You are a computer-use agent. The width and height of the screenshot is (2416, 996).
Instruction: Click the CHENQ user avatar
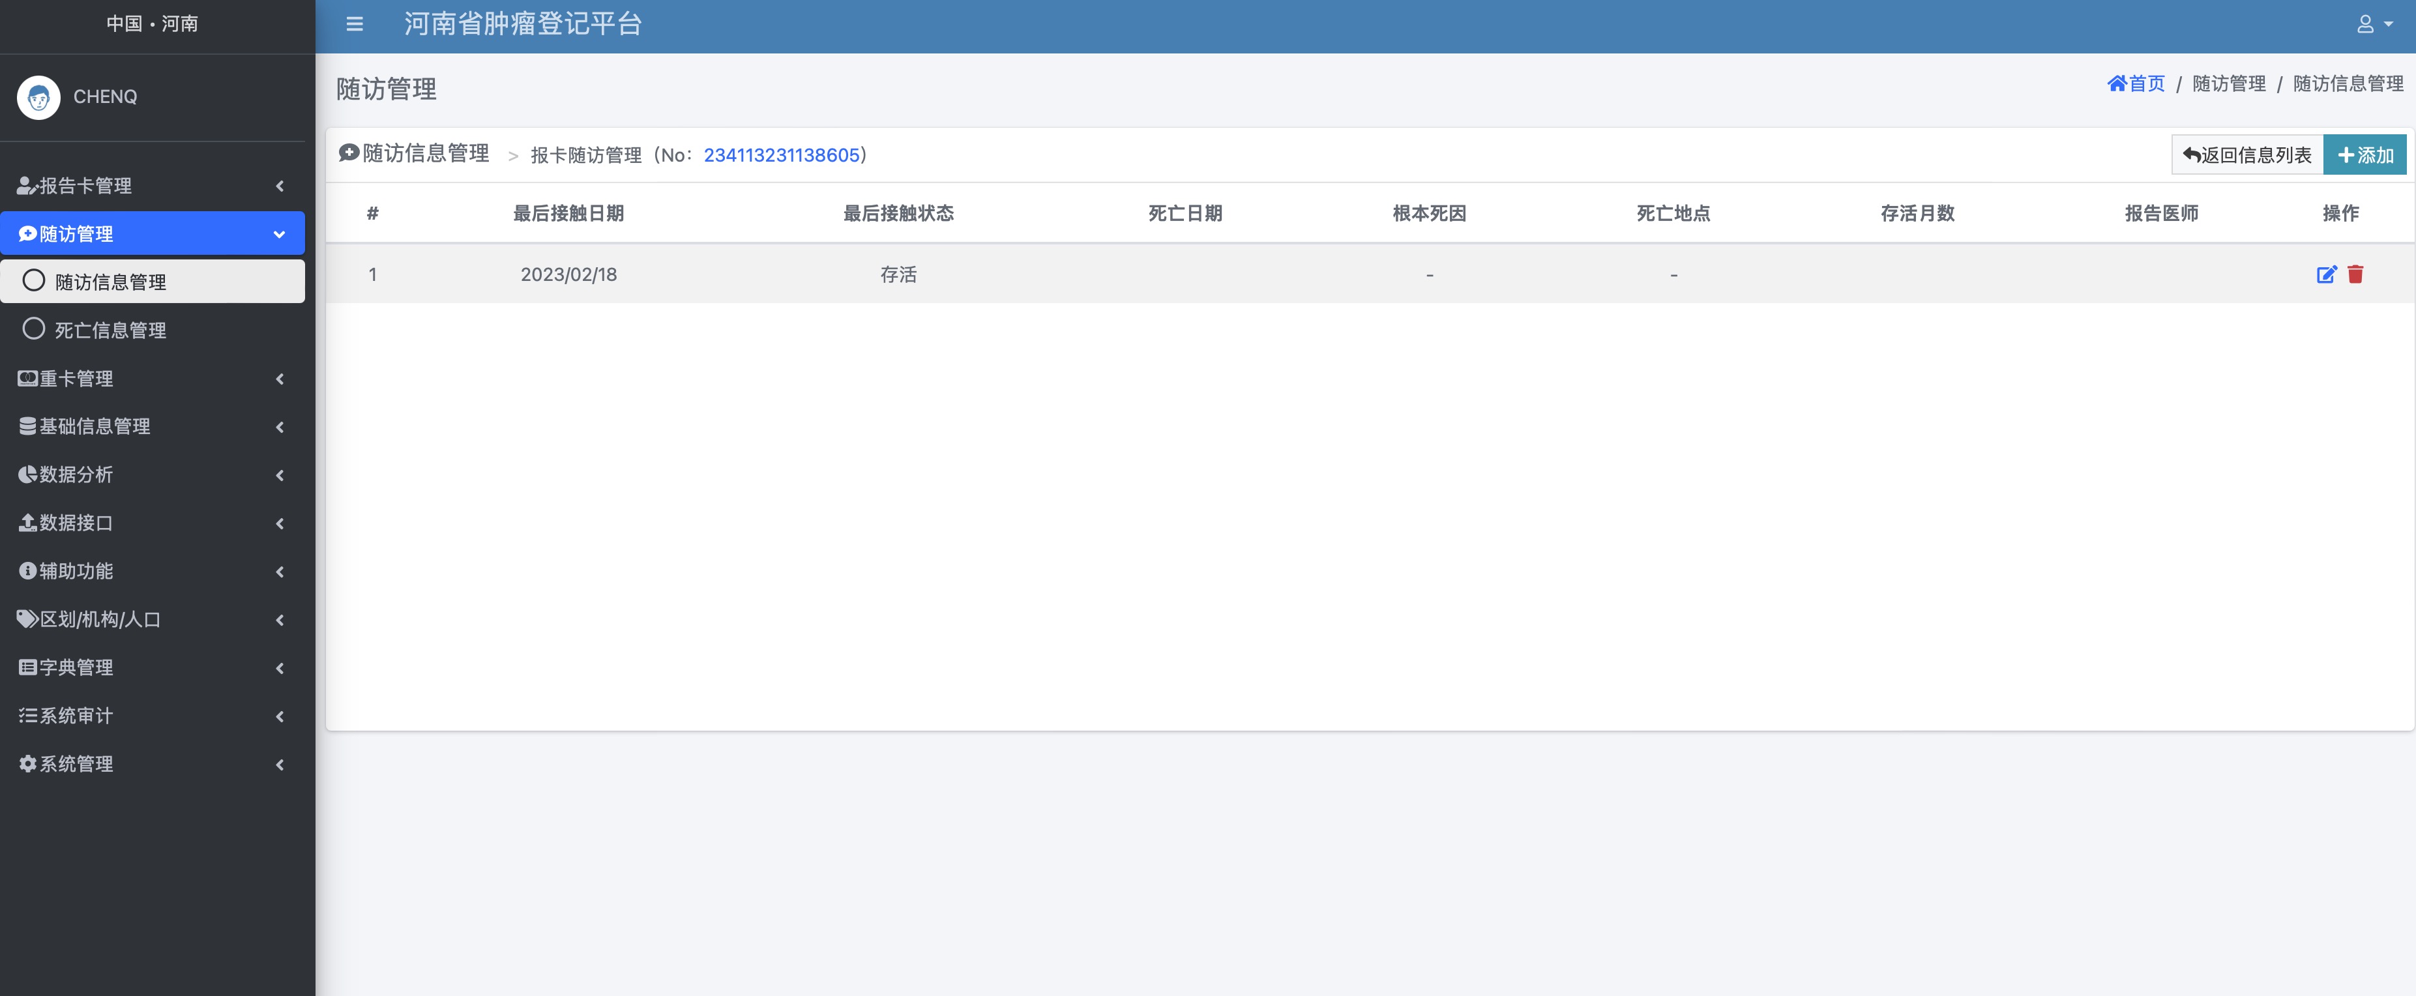click(38, 96)
